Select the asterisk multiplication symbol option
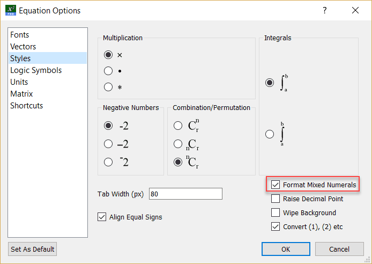Screen dimensions: 372x264 pos(108,87)
